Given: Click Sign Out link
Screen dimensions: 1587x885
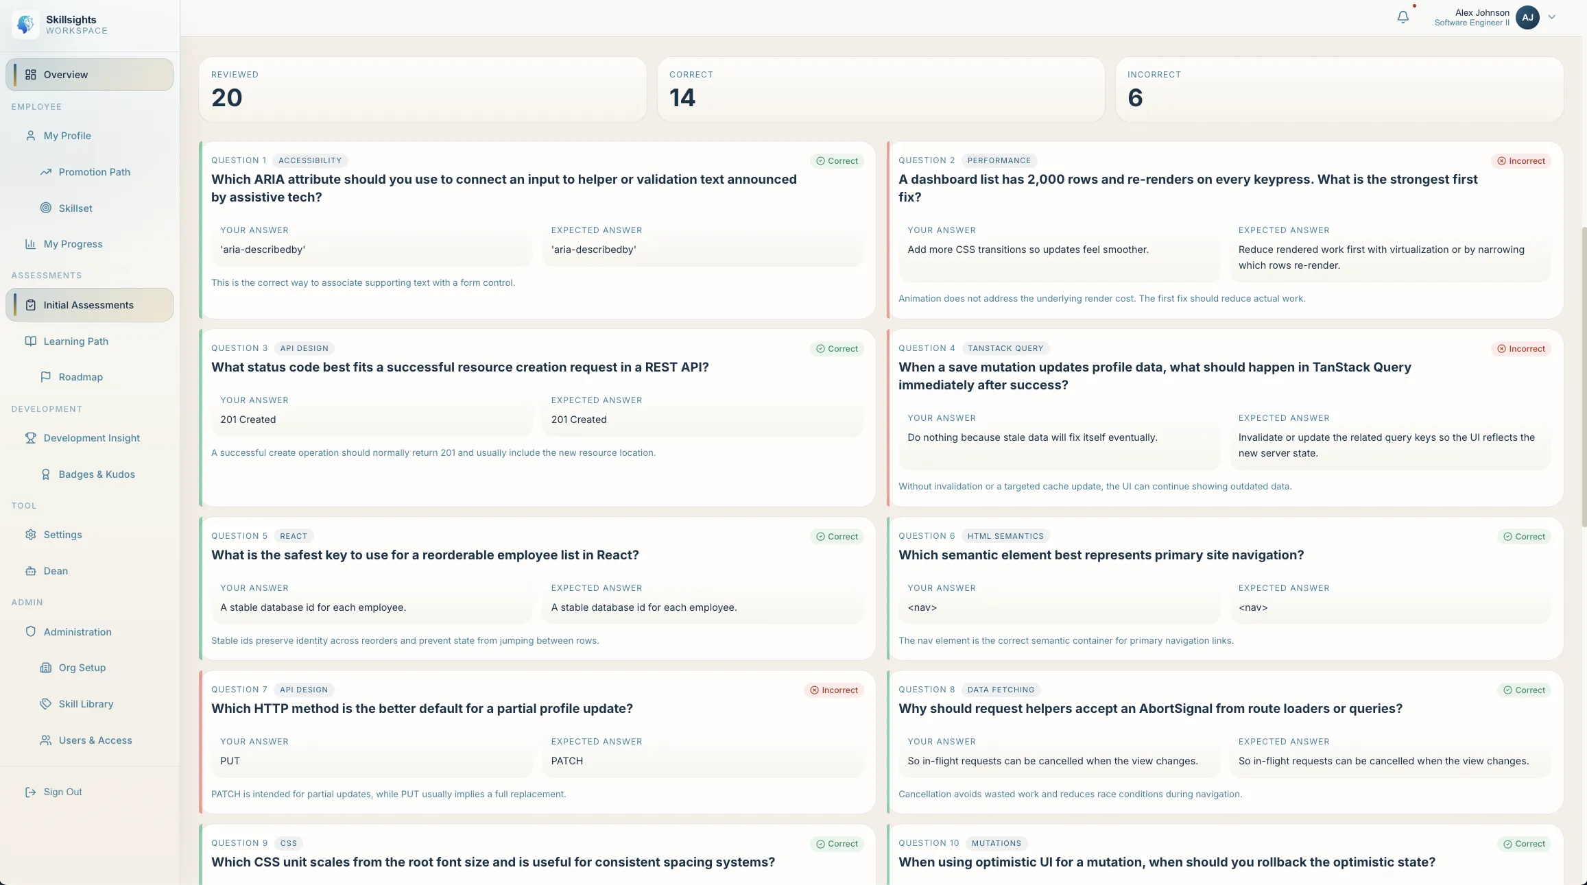Looking at the screenshot, I should point(62,792).
